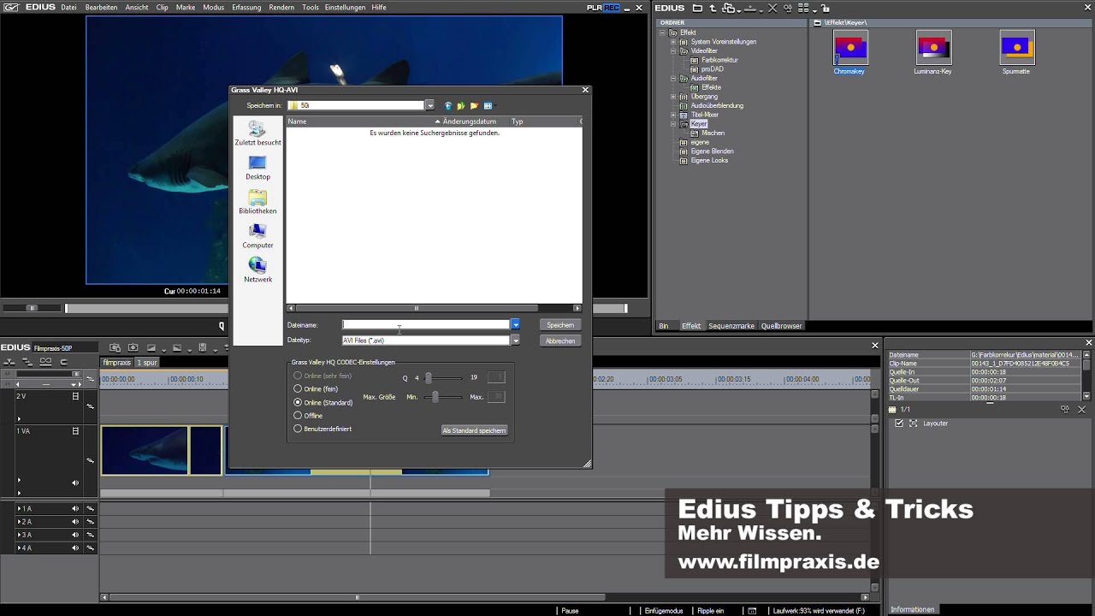
Task: Switch to the 1 spur sequence tab
Action: coord(148,363)
